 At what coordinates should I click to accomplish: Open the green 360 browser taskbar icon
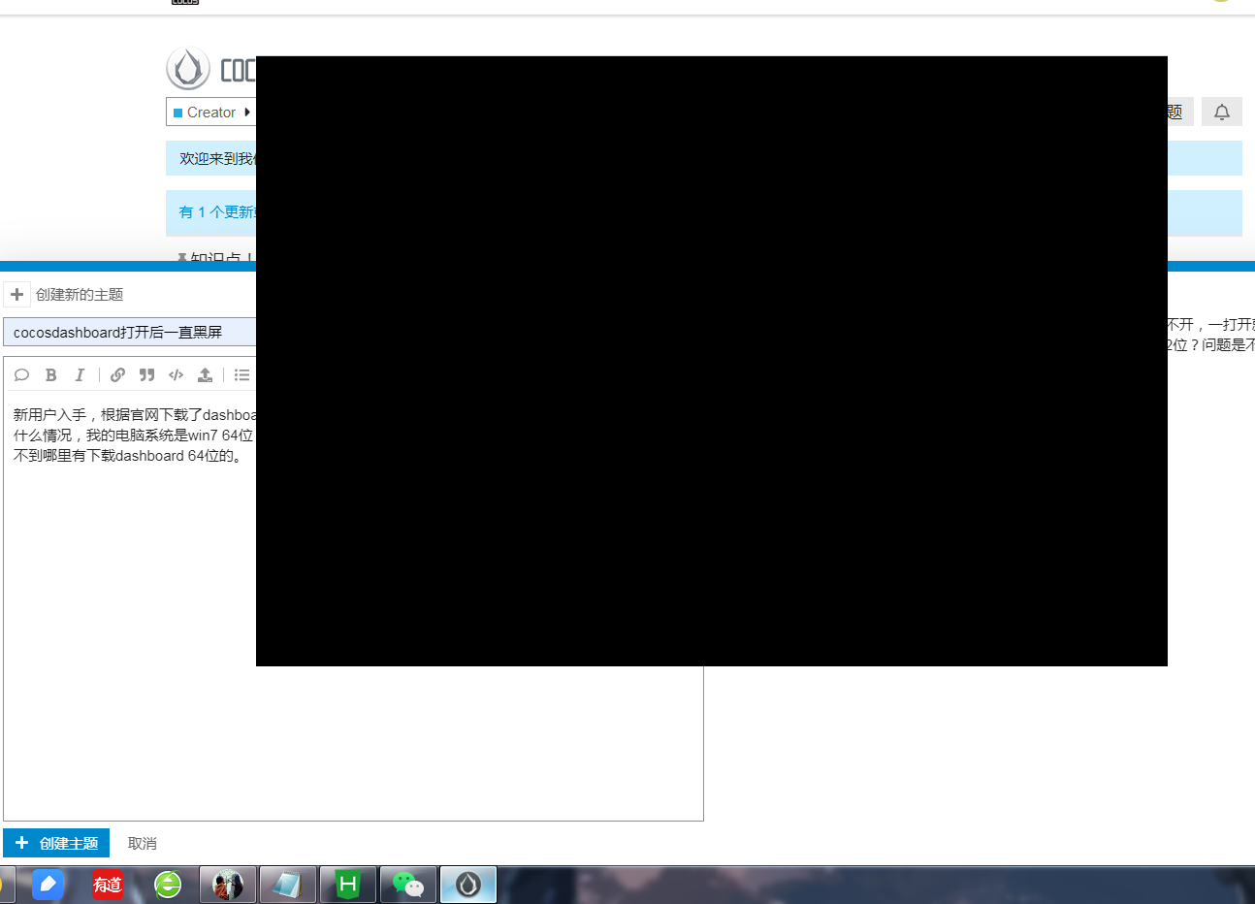point(168,885)
